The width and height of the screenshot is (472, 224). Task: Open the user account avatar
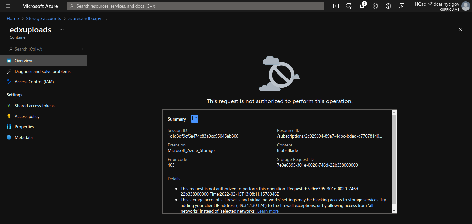(465, 6)
